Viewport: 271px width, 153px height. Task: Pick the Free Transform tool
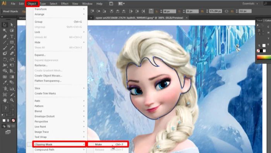[x=12, y=65]
